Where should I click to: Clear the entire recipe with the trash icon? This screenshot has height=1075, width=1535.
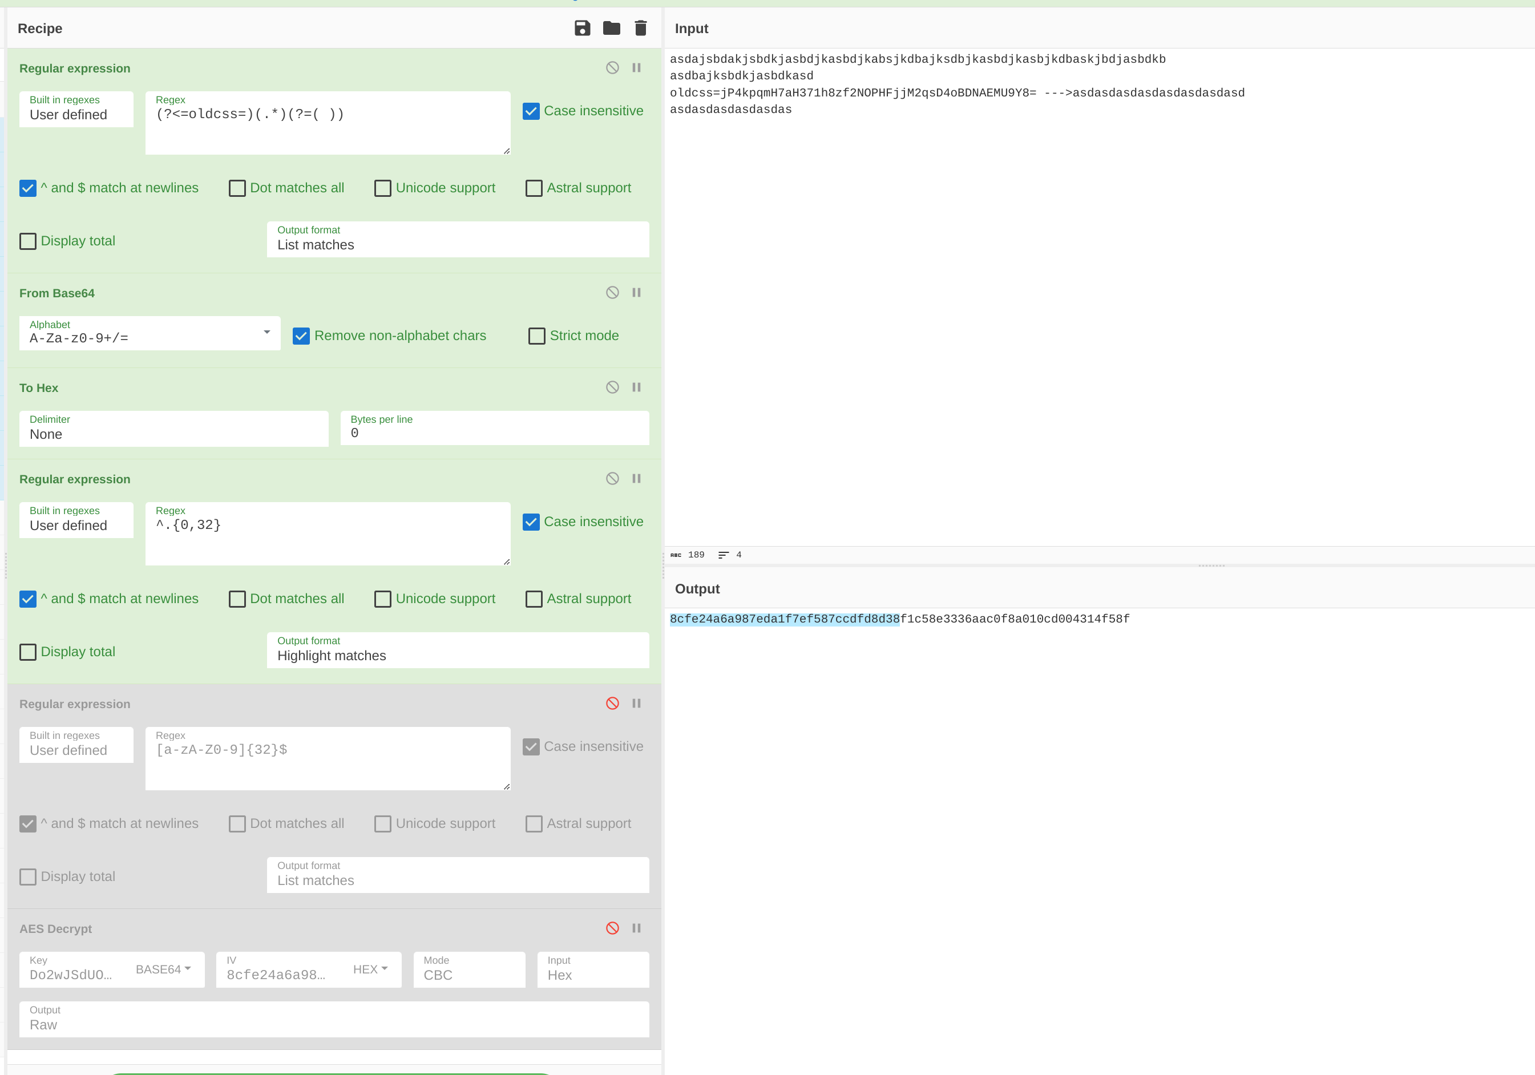[640, 28]
